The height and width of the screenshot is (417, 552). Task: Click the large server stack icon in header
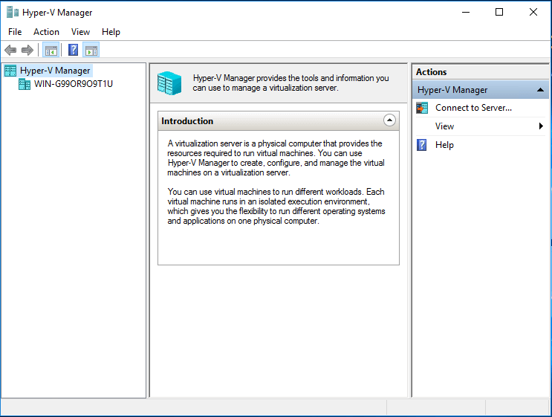tap(169, 83)
